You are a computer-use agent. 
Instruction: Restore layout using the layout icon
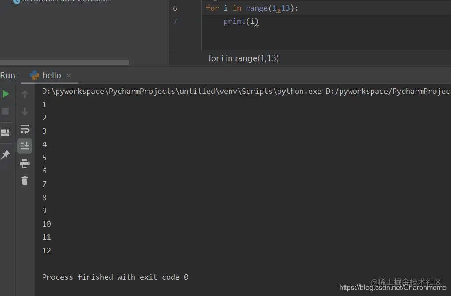(5, 133)
